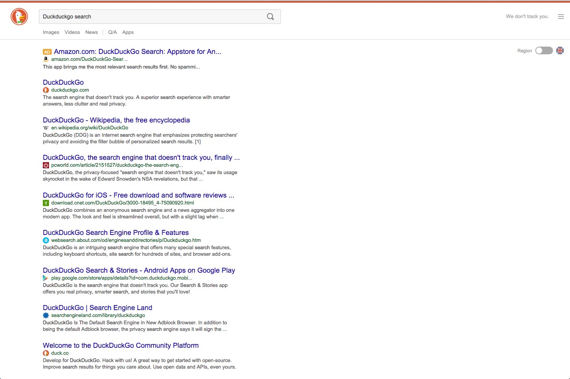Click the play.google.com store URL
The height and width of the screenshot is (379, 570).
(x=122, y=278)
